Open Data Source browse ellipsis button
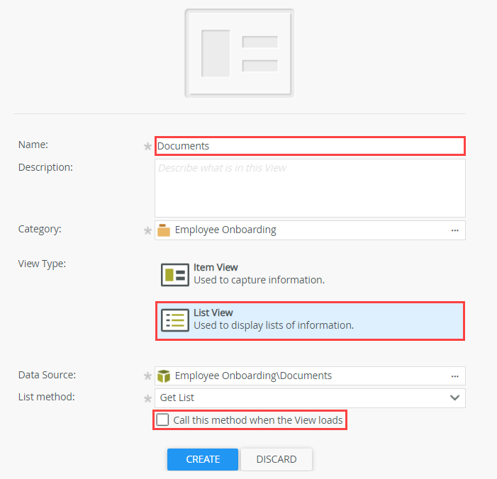This screenshot has height=479, width=497. click(x=454, y=376)
